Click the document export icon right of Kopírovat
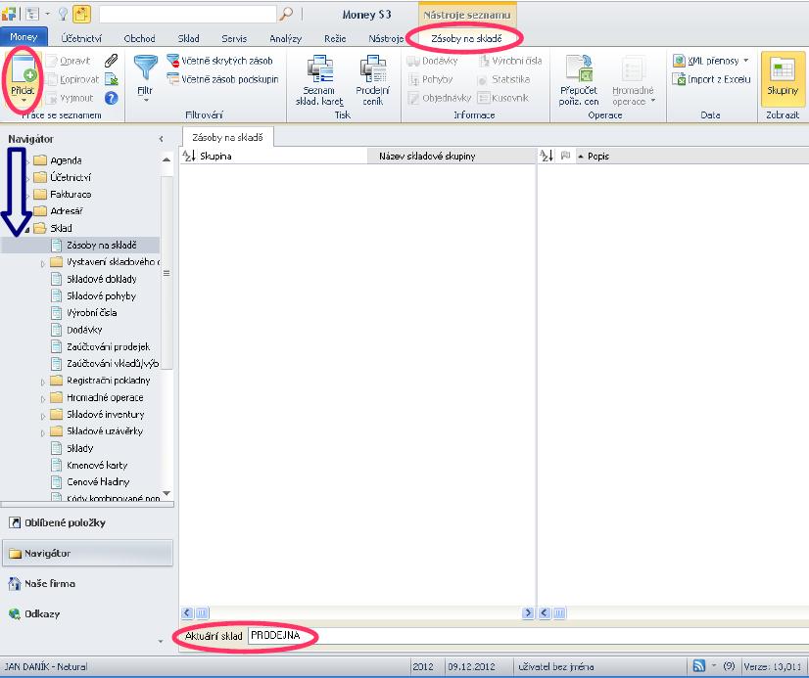This screenshot has height=678, width=809. [x=111, y=79]
